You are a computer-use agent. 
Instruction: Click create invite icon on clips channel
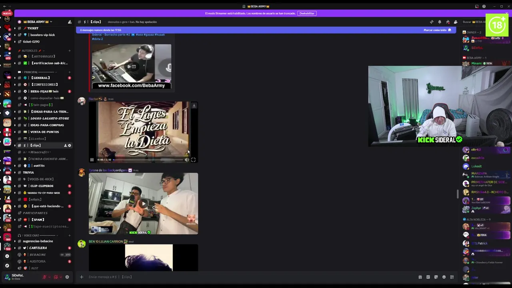(x=65, y=146)
